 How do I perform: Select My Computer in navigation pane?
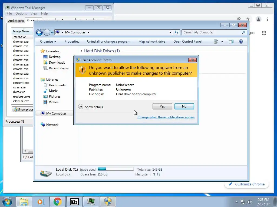pos(56,113)
